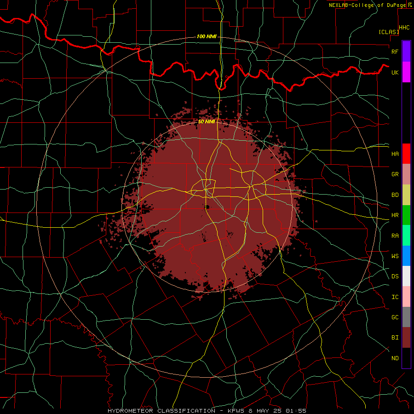Click the 50 NMI range ring label
Image resolution: width=414 pixels, height=414 pixels.
(x=207, y=121)
